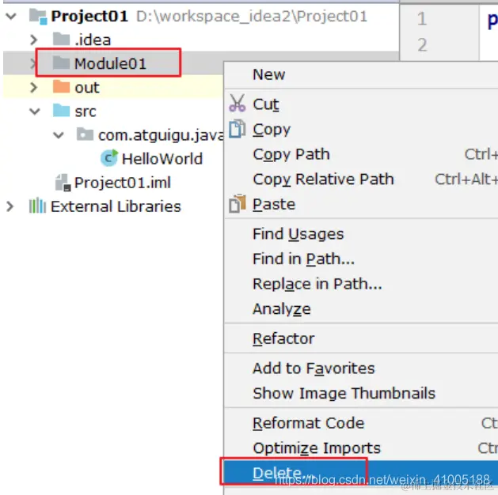This screenshot has height=495, width=498.
Task: Click the HelloWorld class icon
Action: pyautogui.click(x=109, y=158)
